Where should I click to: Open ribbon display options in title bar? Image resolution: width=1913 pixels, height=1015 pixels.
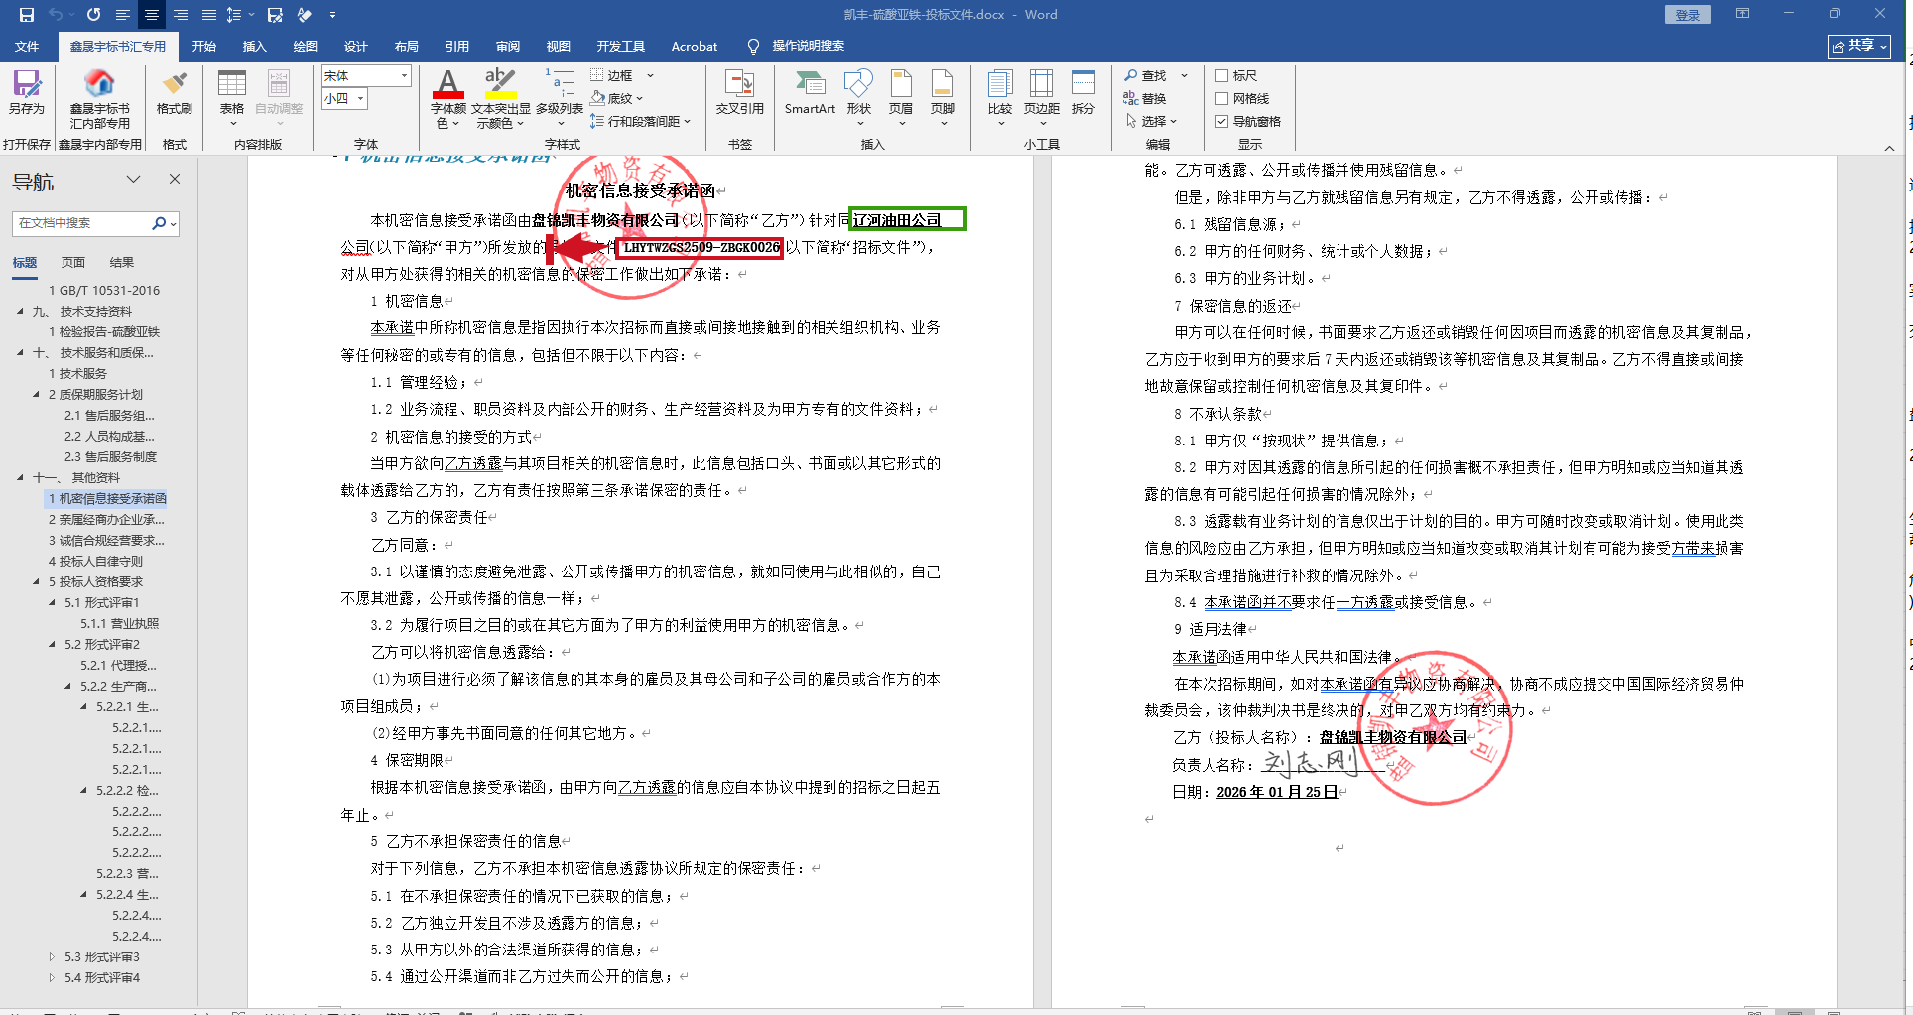(x=1742, y=15)
